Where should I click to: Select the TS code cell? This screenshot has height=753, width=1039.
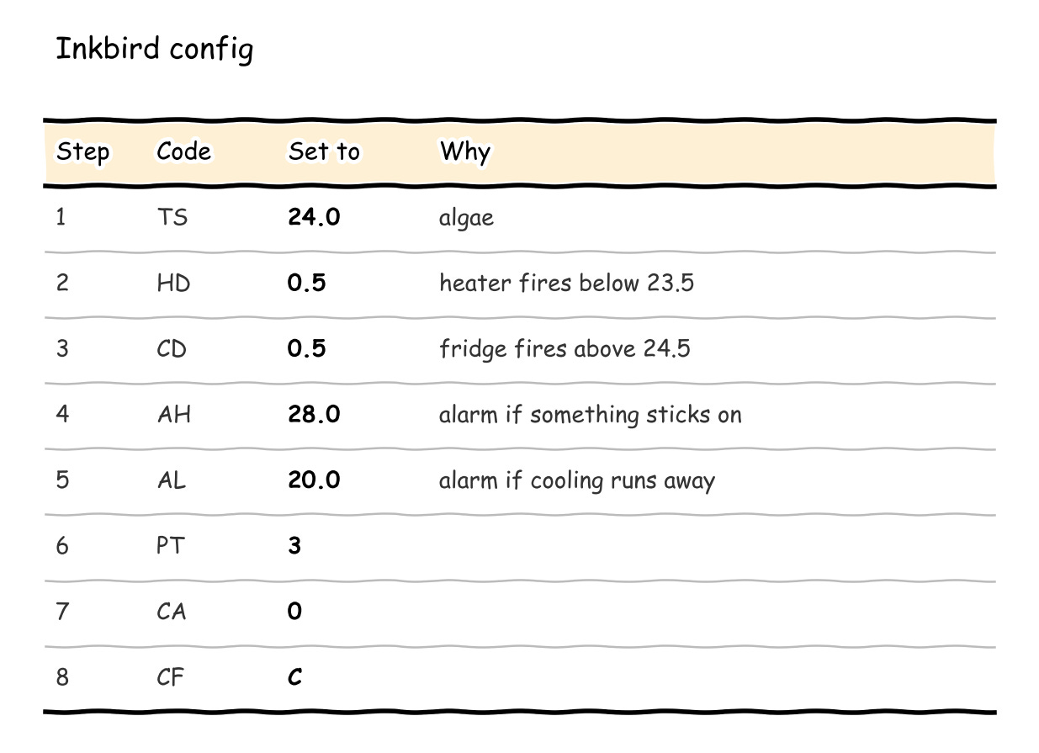(x=172, y=217)
